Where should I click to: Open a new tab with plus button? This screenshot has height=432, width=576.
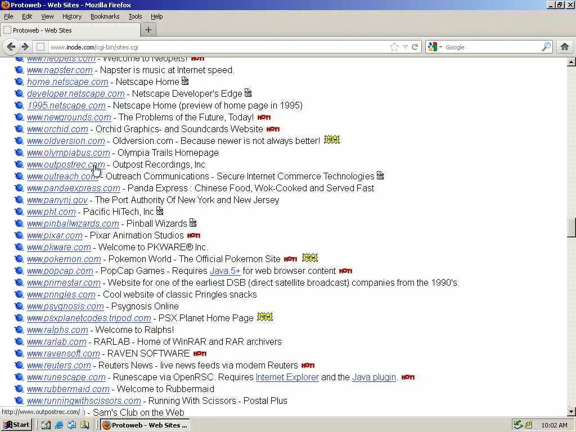(148, 30)
